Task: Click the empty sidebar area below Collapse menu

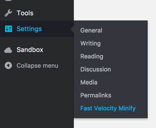Action: point(36,99)
